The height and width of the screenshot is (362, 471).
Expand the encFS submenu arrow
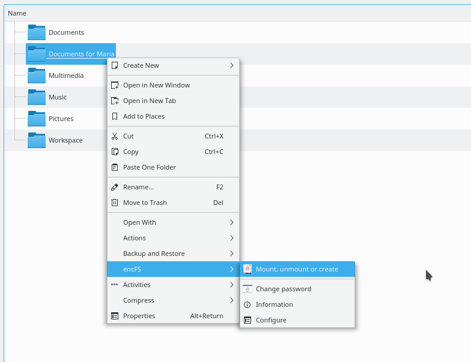[x=232, y=269]
